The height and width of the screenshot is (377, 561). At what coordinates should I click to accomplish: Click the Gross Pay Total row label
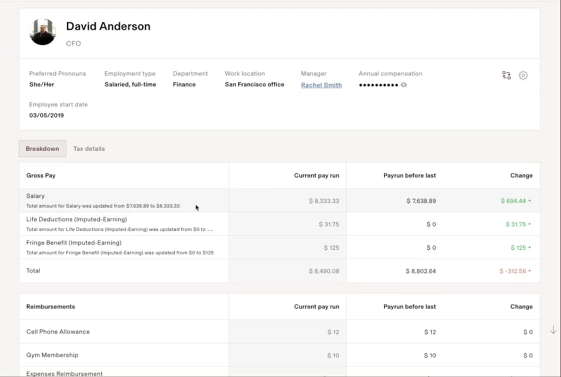click(x=33, y=271)
